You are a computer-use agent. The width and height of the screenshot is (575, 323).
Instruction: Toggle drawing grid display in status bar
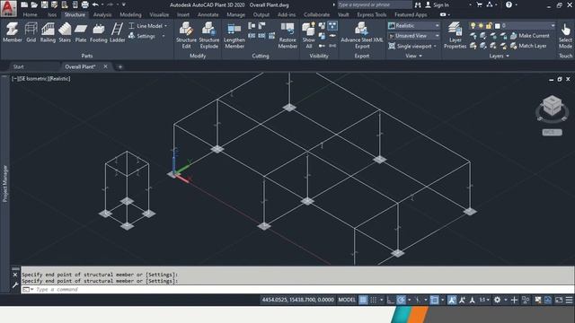coord(363,300)
